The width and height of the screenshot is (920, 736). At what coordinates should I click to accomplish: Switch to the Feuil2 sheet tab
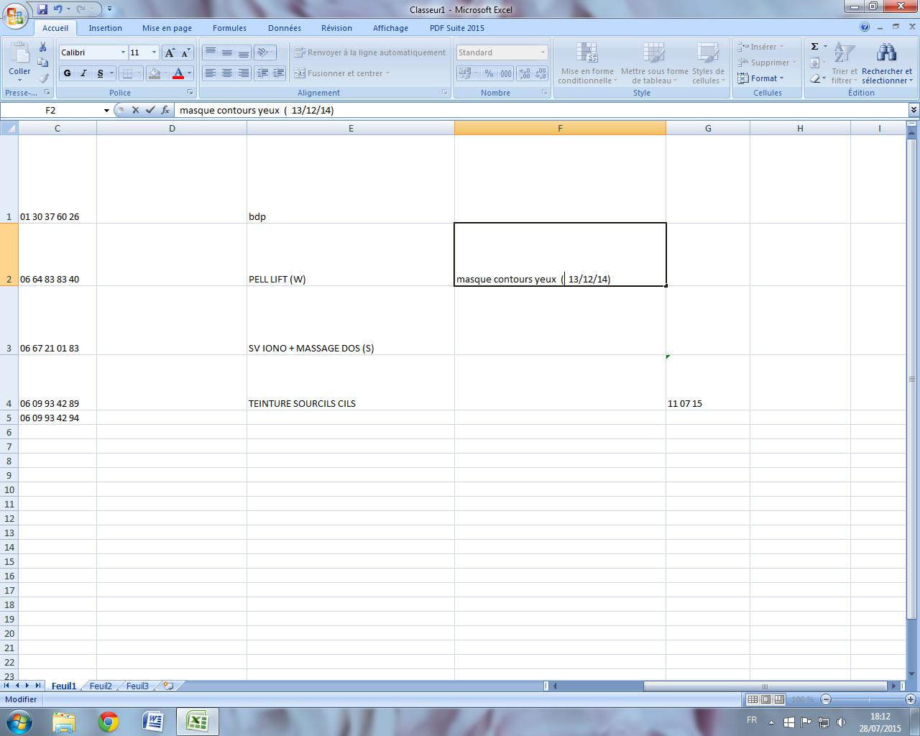(x=101, y=686)
